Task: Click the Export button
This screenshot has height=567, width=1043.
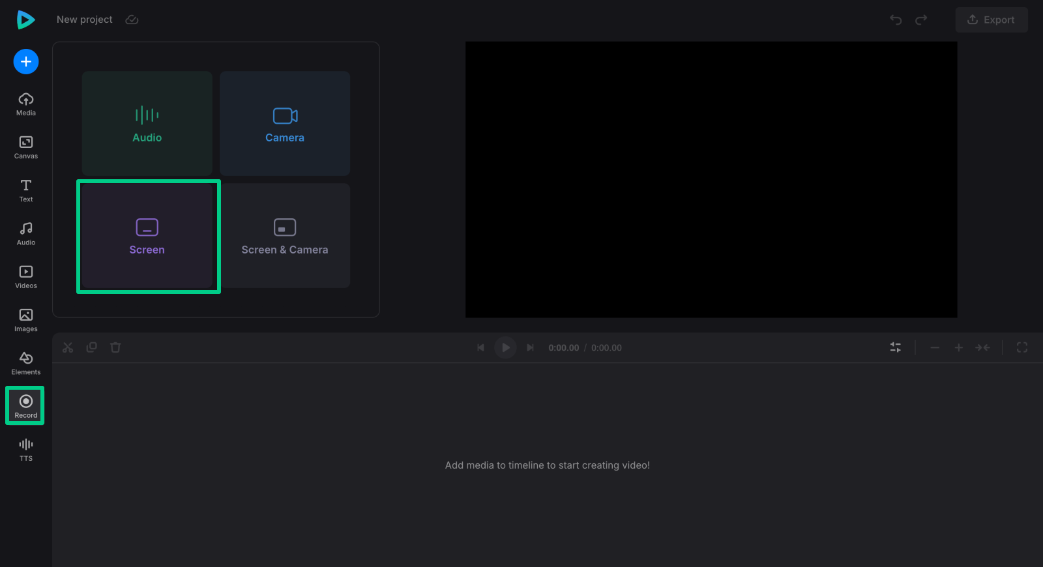Action: coord(991,20)
